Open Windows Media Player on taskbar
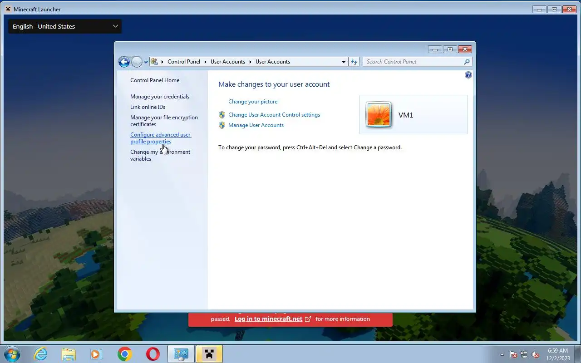581x363 pixels. 96,354
